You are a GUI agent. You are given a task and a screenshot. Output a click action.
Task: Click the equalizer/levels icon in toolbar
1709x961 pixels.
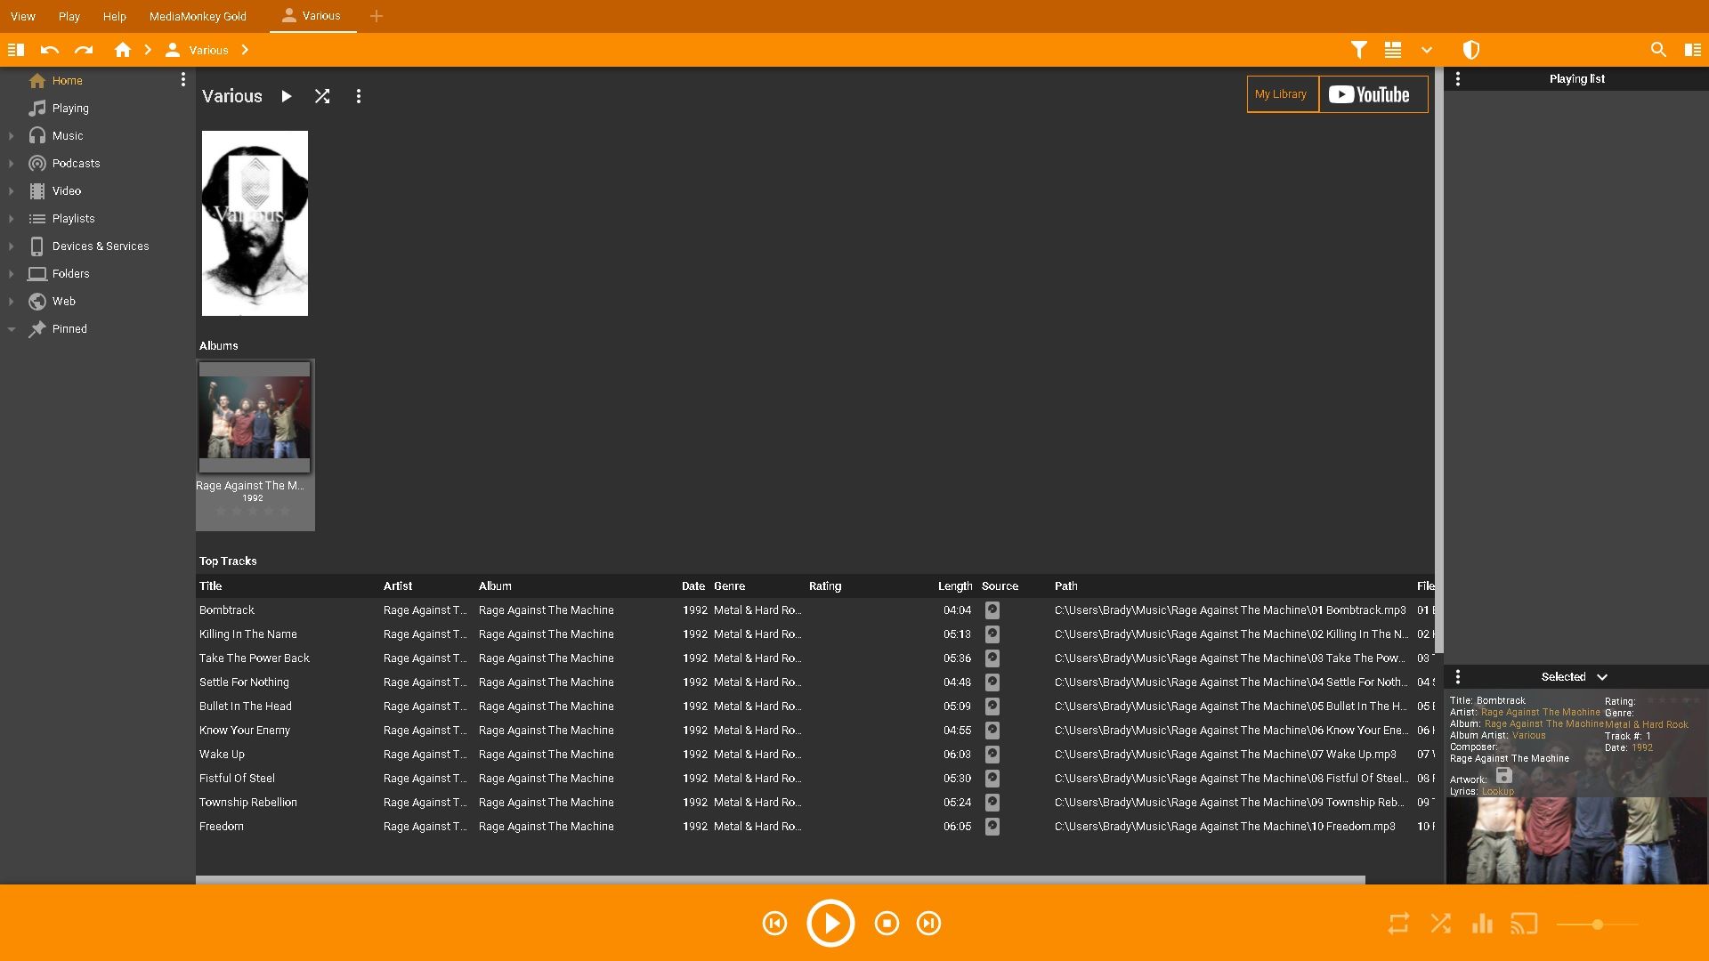point(1482,925)
